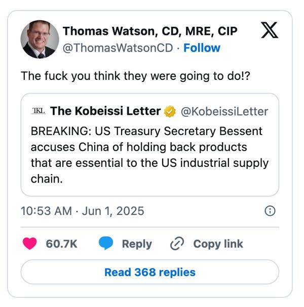Viewport: 304px width, 307px height.
Task: Click the blue reply speech bubble icon
Action: pos(106,243)
